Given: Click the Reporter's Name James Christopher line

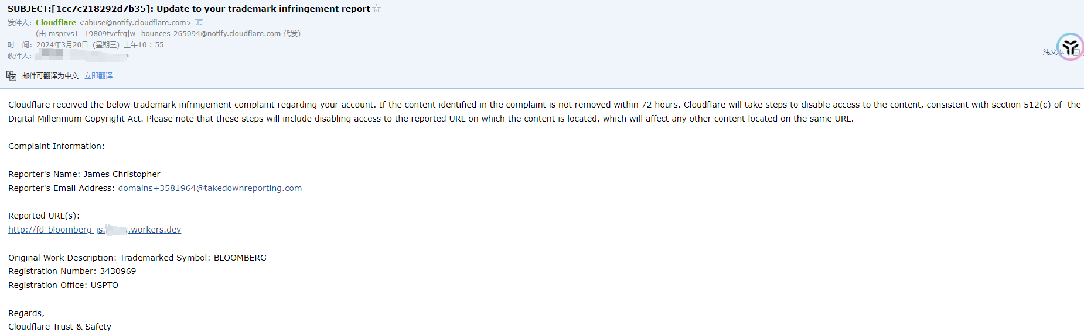Looking at the screenshot, I should 84,174.
